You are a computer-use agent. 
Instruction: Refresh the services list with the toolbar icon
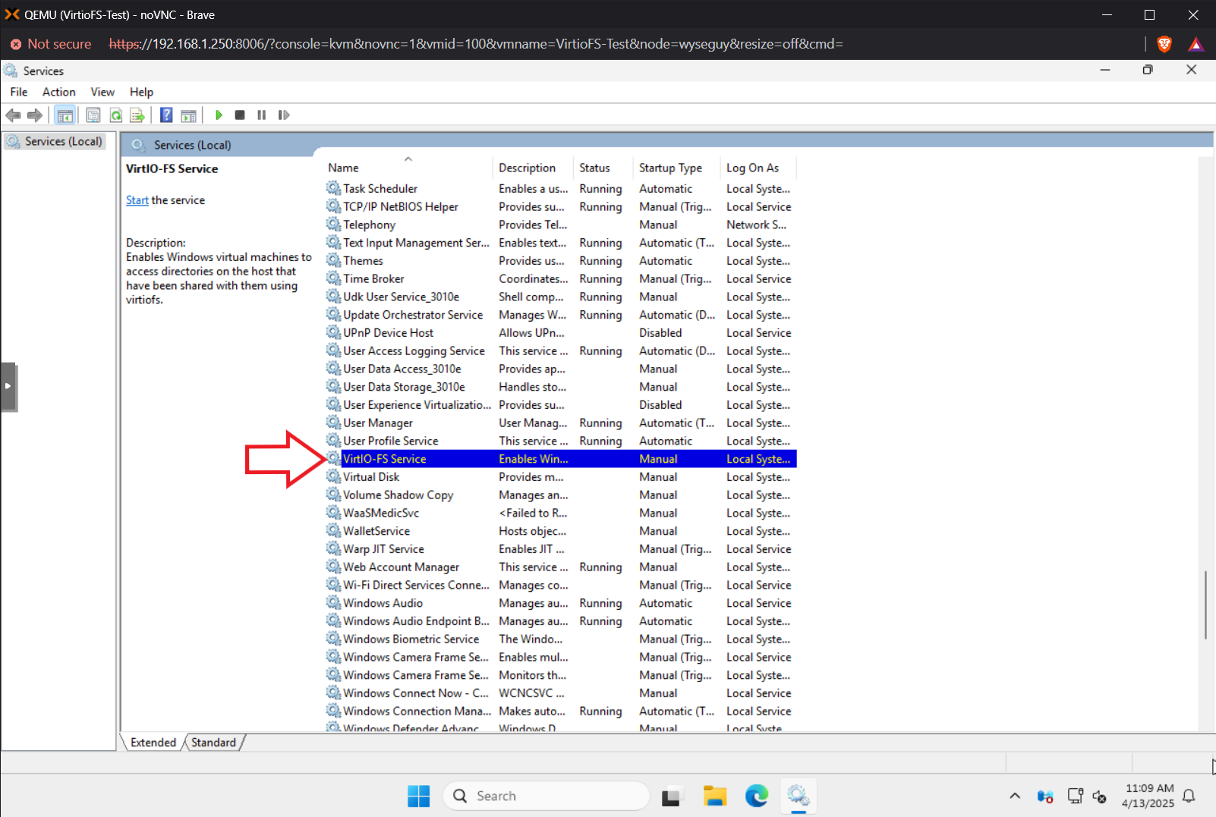(x=116, y=115)
